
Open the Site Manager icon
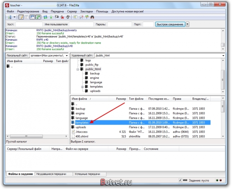coord(10,17)
